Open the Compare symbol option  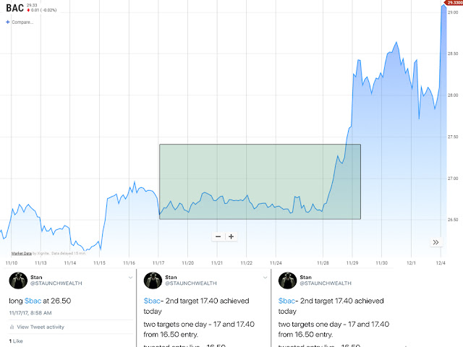click(x=22, y=22)
